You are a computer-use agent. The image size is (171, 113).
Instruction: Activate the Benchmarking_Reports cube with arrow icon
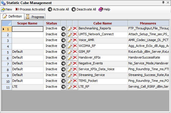[x=63, y=29]
